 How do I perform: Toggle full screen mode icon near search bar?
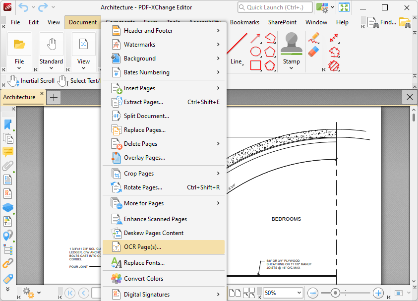pyautogui.click(x=344, y=7)
